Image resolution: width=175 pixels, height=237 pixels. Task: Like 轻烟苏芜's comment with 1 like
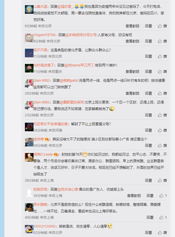click(x=163, y=195)
